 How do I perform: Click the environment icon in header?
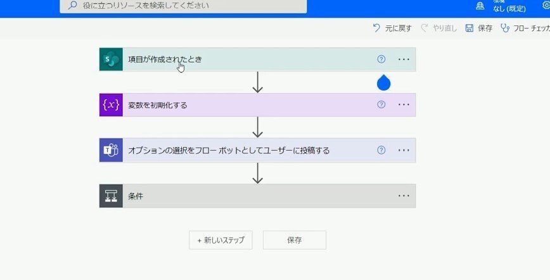tap(480, 6)
